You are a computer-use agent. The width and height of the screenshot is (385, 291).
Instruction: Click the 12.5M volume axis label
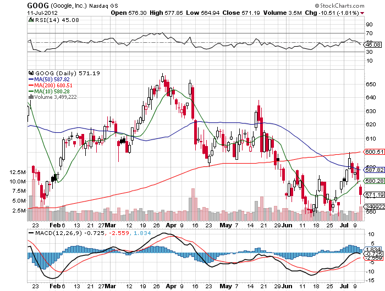pyautogui.click(x=18, y=172)
